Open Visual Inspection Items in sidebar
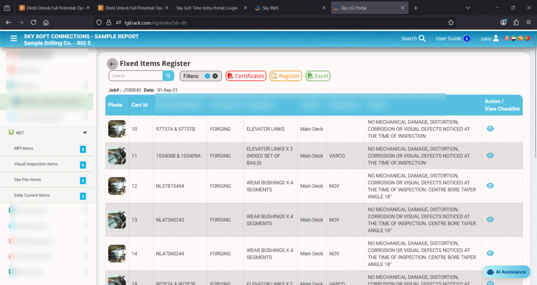The image size is (537, 285). point(36,164)
